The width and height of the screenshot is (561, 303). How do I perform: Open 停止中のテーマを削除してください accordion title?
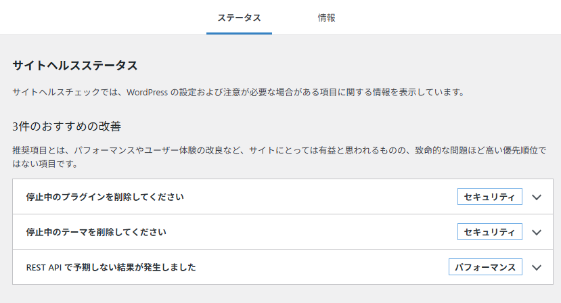pyautogui.click(x=96, y=232)
